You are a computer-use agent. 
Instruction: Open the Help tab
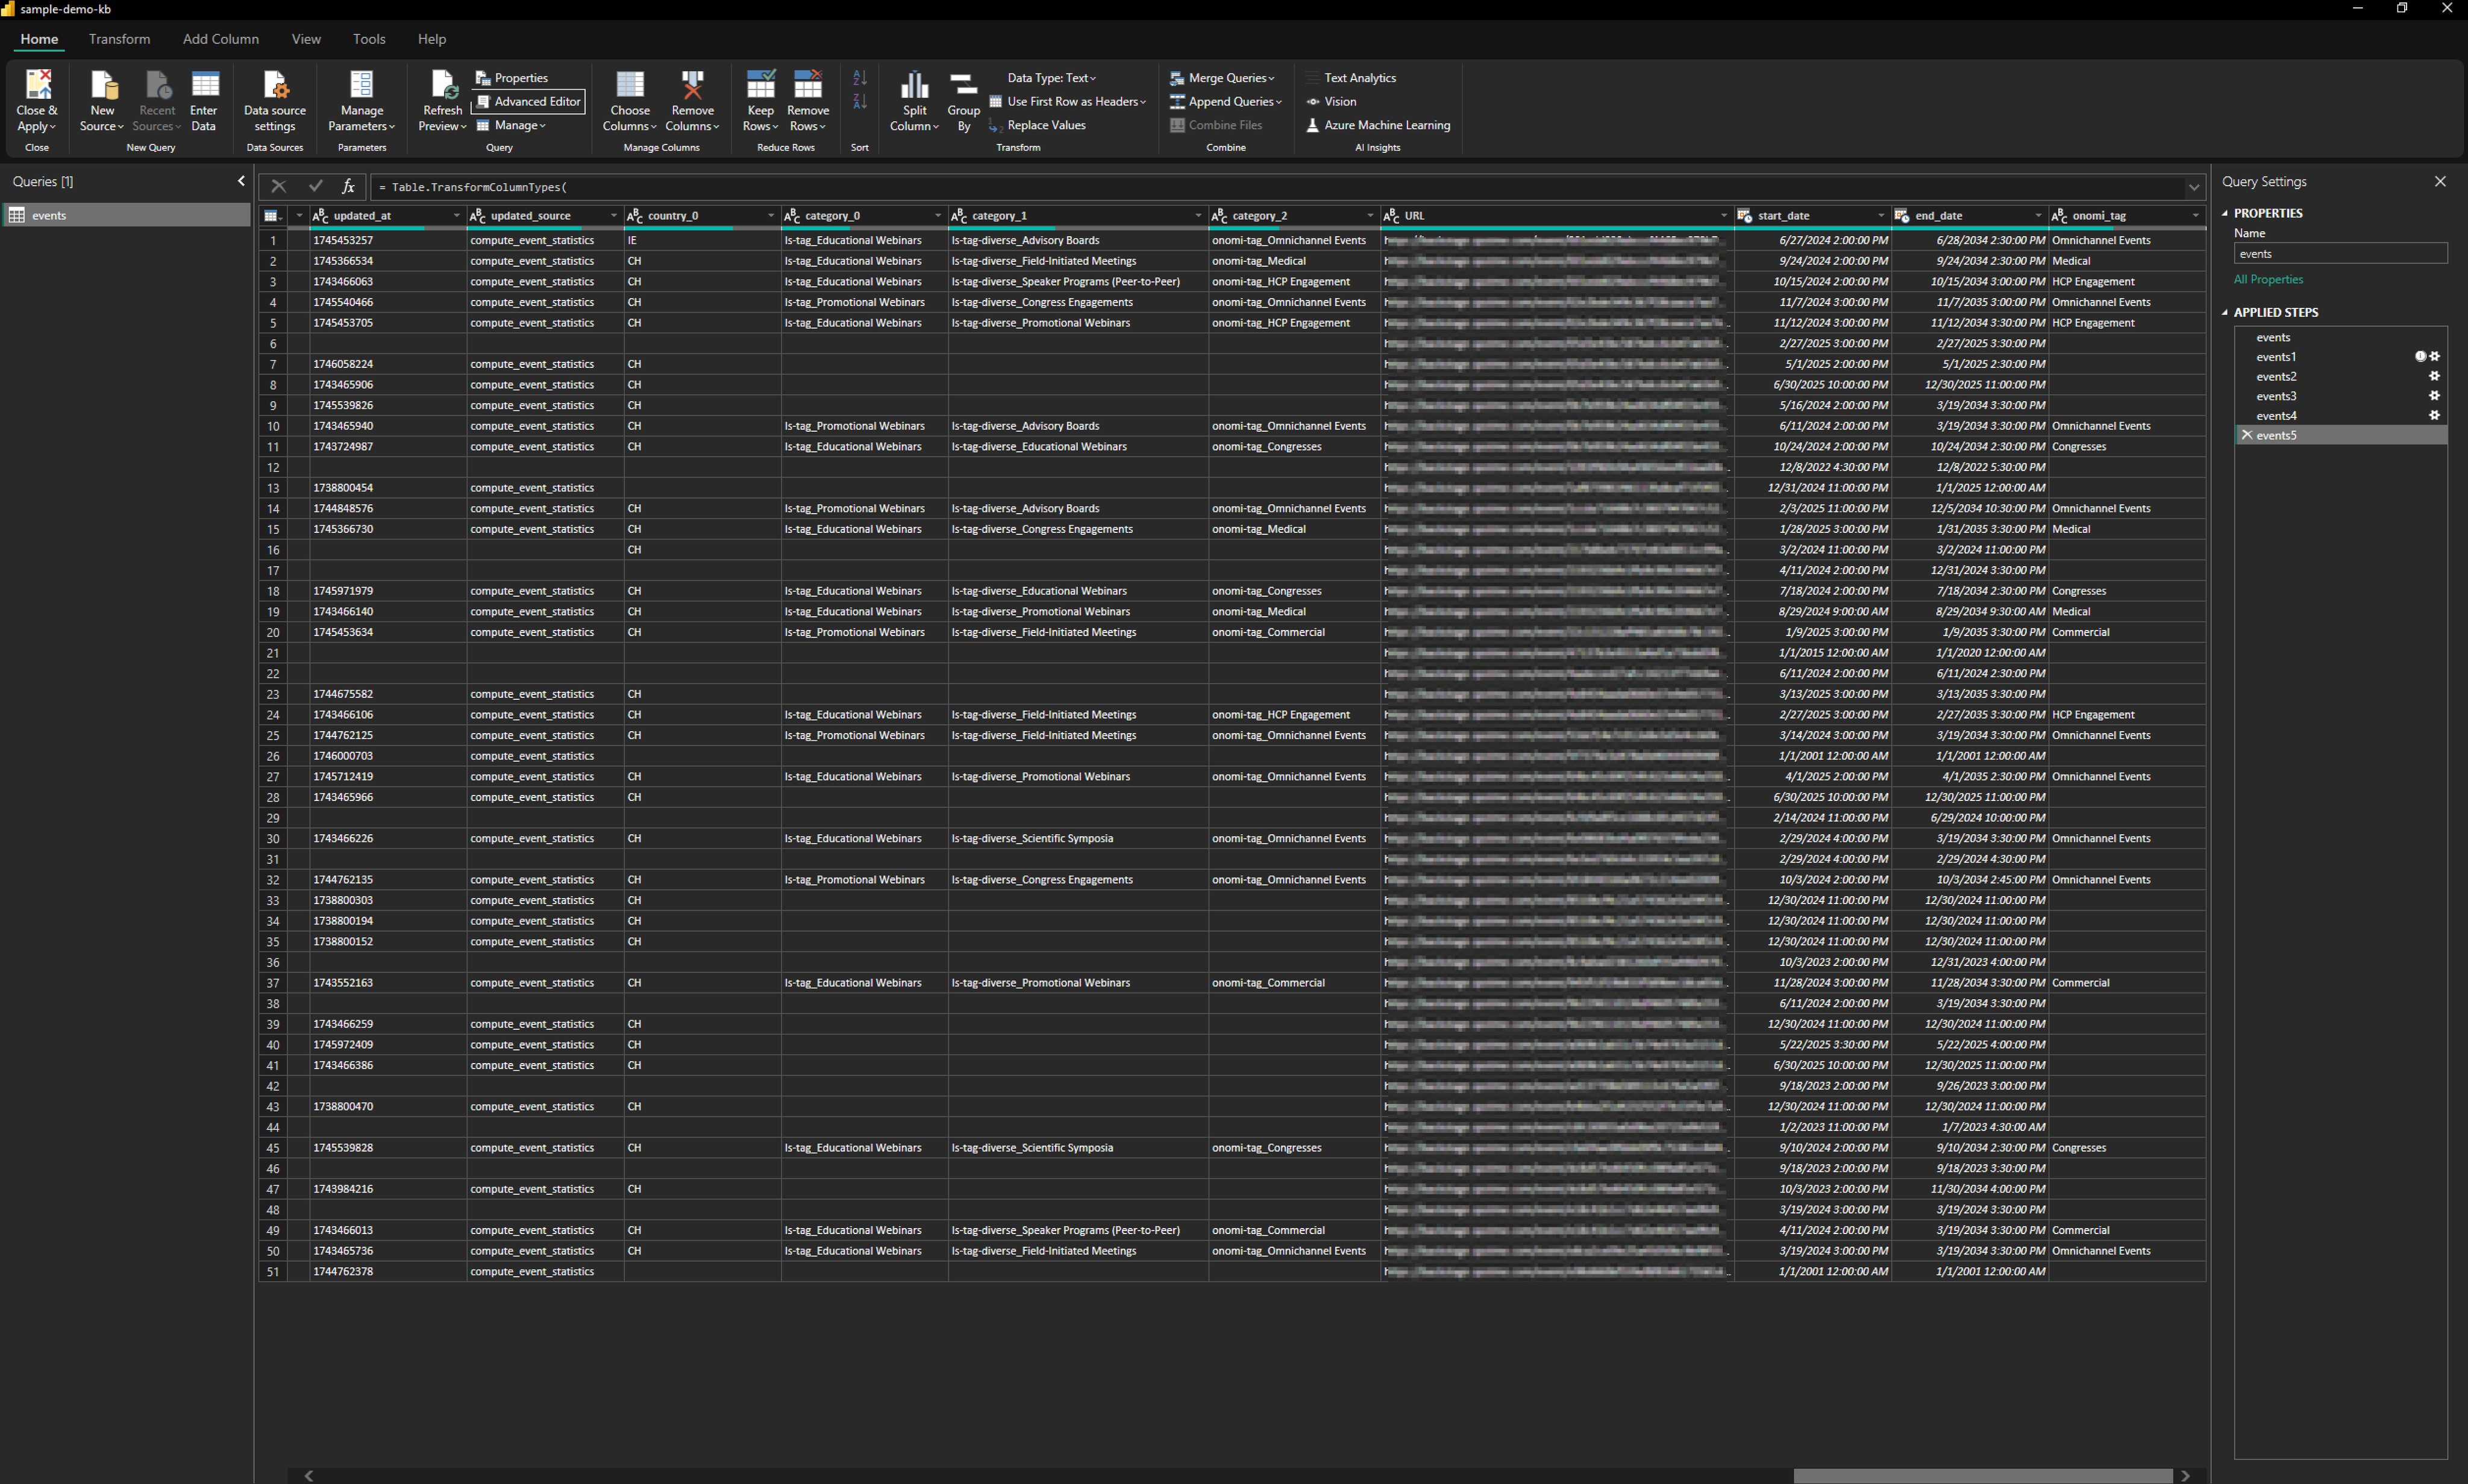pyautogui.click(x=432, y=39)
